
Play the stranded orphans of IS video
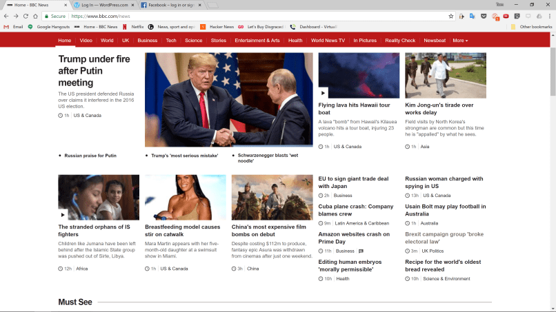pos(63,215)
